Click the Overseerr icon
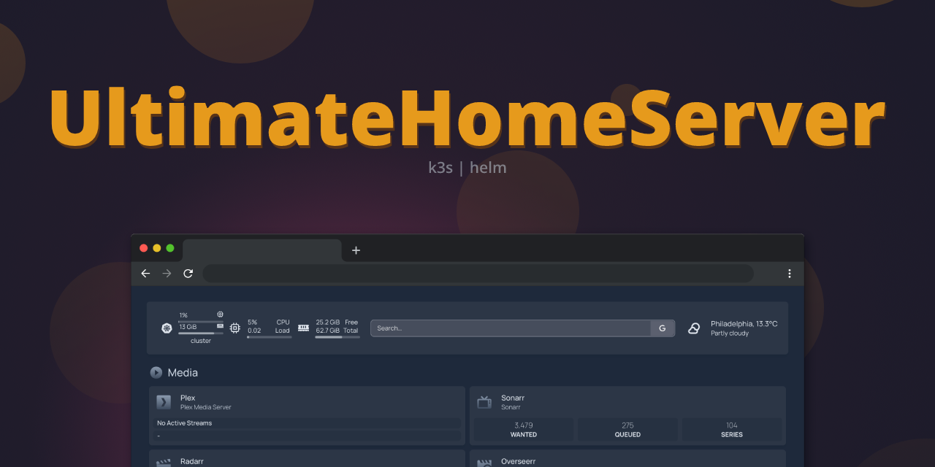Image resolution: width=935 pixels, height=467 pixels. pos(484,463)
